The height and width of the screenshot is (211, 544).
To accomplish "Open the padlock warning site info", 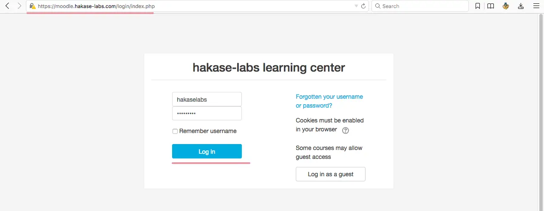I will click(32, 6).
